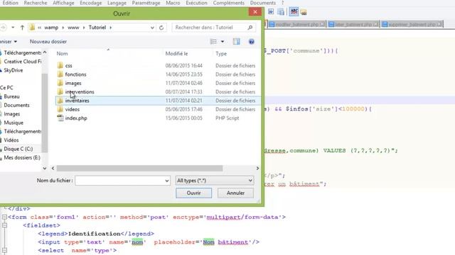Image resolution: width=455 pixels, height=255 pixels.
Task: Open the Documents menu
Action: [263, 3]
